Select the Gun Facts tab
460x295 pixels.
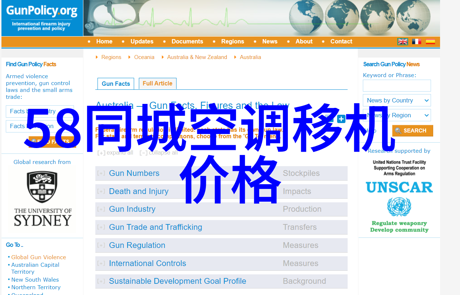[116, 84]
